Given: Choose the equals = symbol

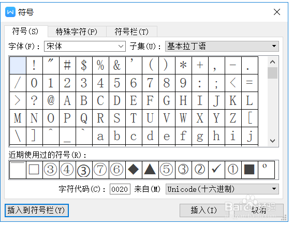Looking at the screenshot, I should click(x=250, y=83).
